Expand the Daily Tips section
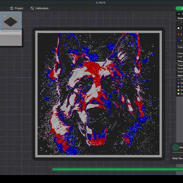 click(178, 158)
